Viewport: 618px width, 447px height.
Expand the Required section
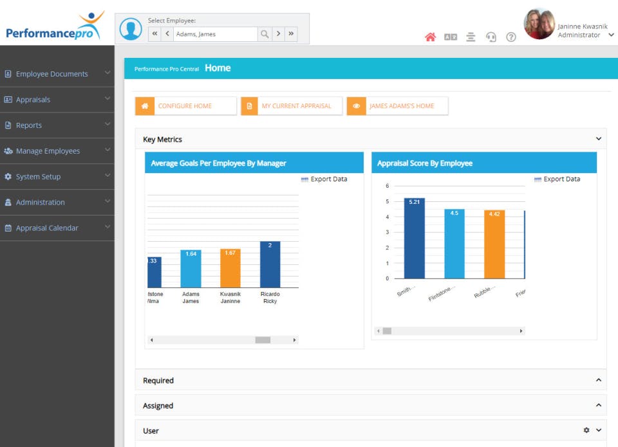point(598,380)
